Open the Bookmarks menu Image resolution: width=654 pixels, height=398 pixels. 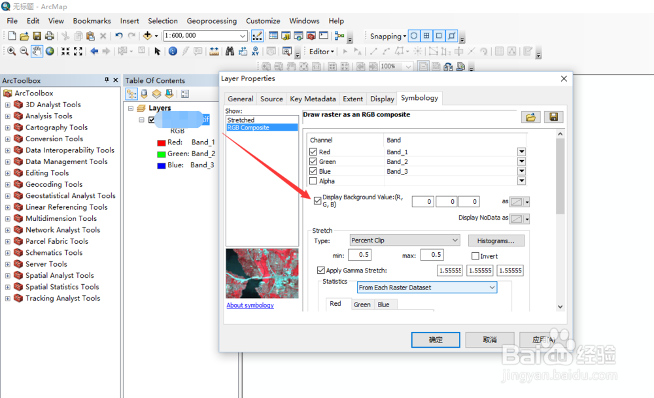point(92,21)
